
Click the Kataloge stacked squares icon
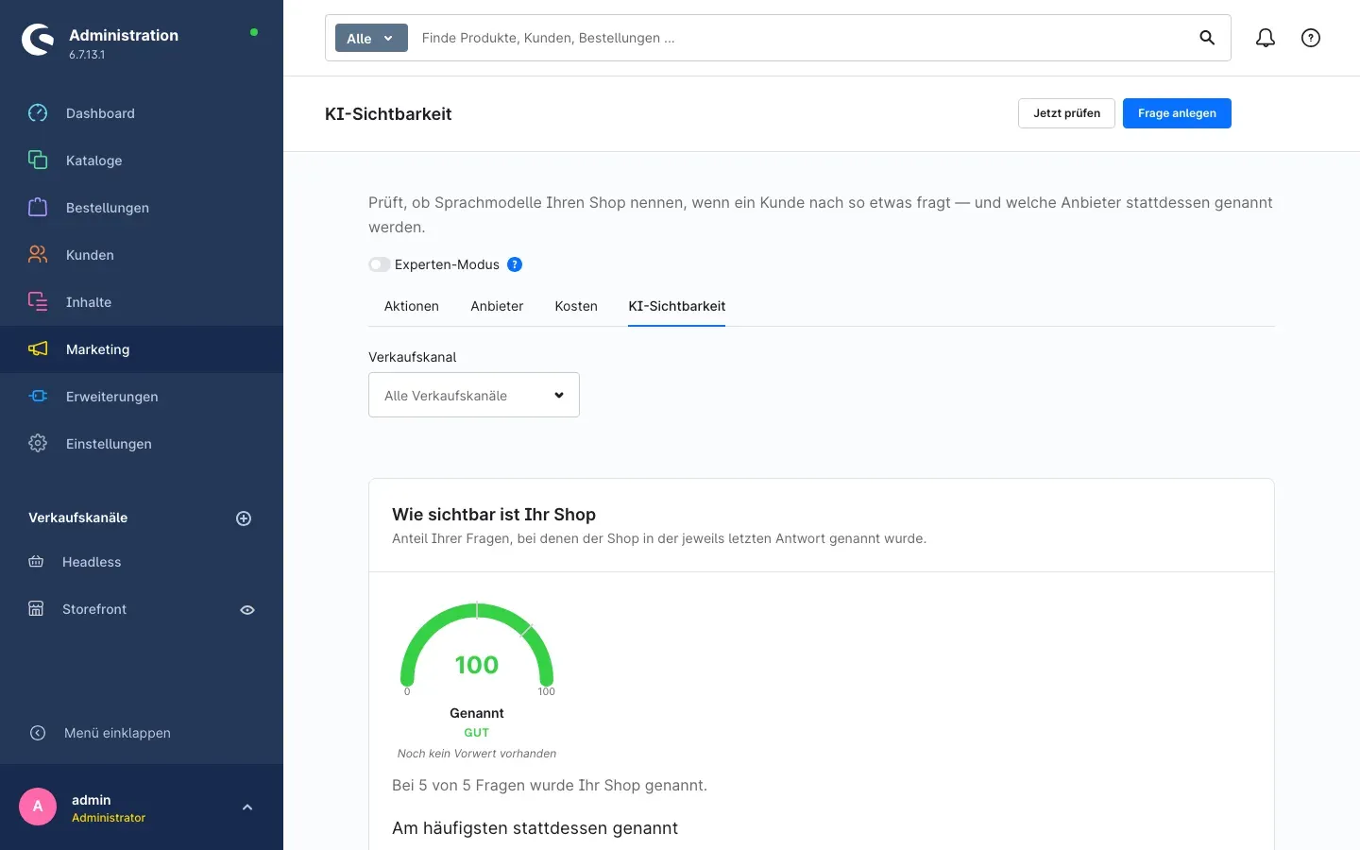(38, 161)
